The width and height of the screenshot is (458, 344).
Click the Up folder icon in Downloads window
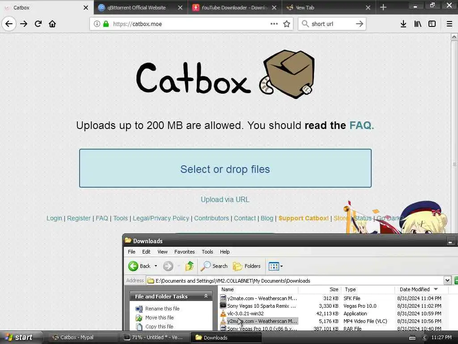pos(190,266)
